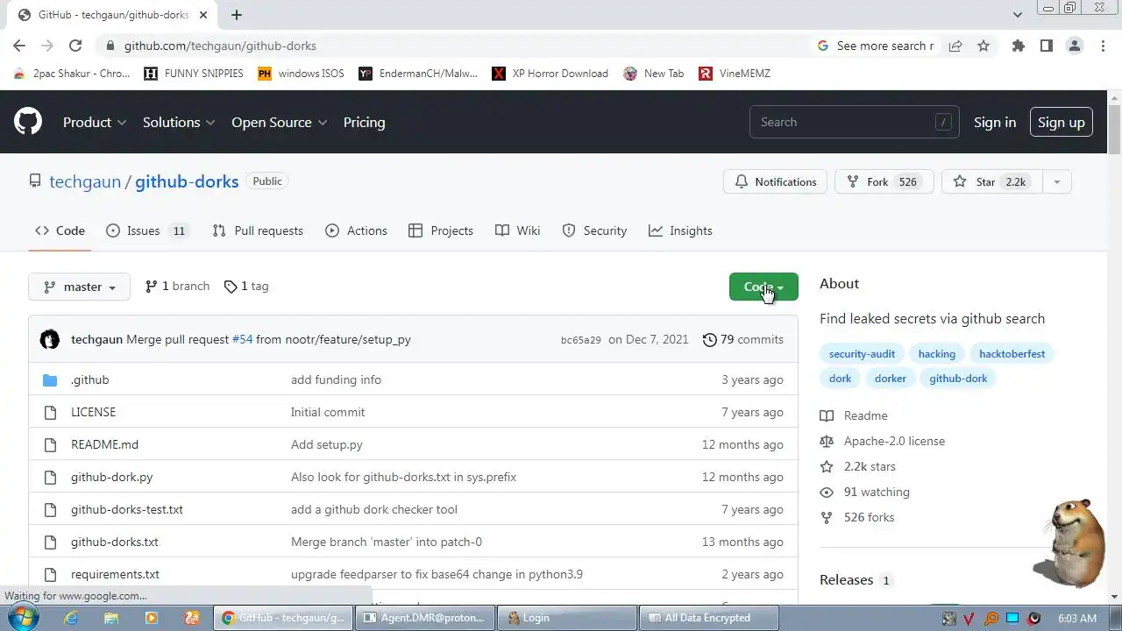Open the github-dork.py file
1122x631 pixels.
pos(111,477)
